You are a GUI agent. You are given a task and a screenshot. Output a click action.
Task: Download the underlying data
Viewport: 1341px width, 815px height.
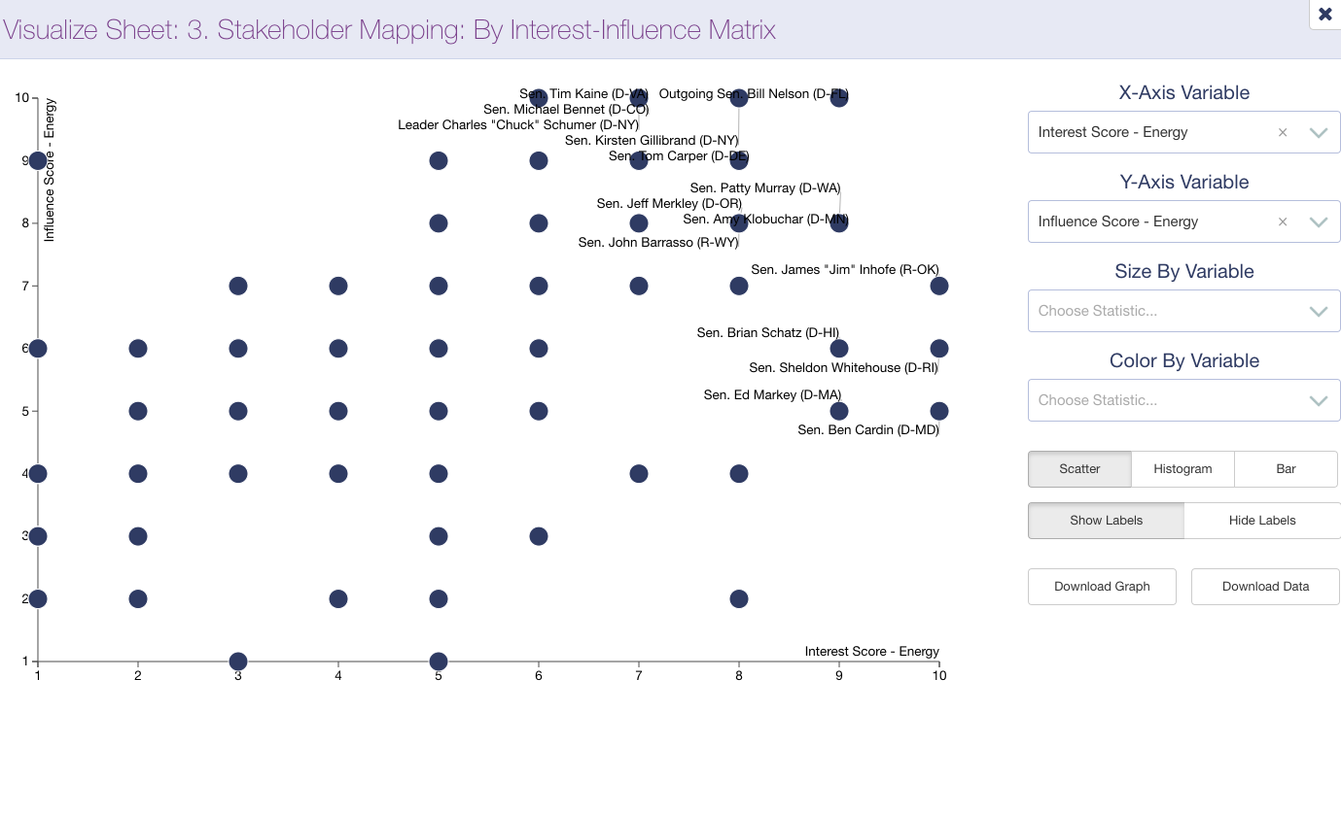(x=1265, y=587)
